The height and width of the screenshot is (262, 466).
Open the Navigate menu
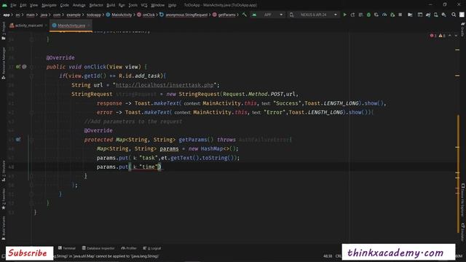click(49, 5)
